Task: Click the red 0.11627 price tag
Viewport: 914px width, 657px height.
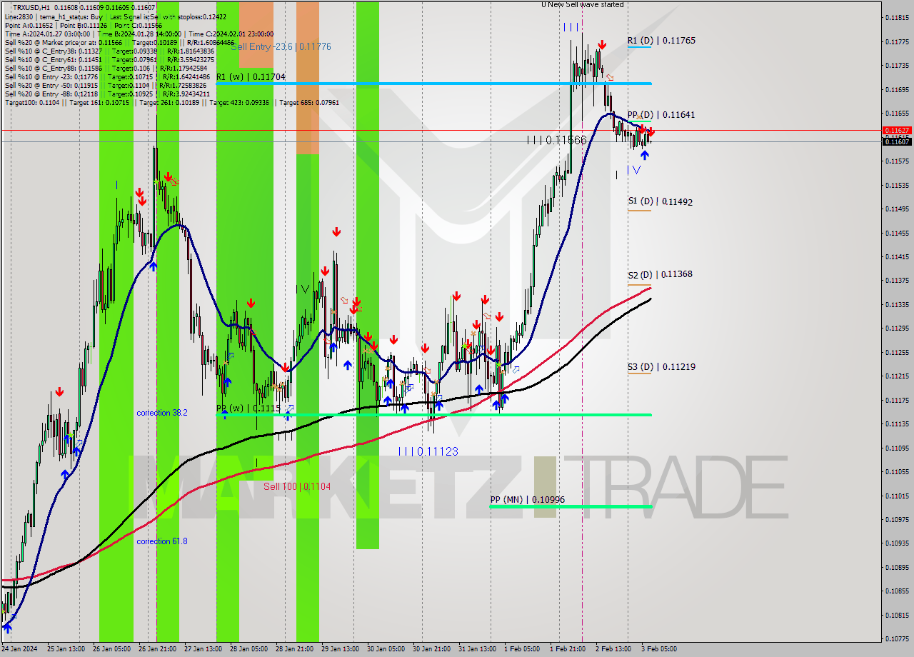Action: pos(897,130)
